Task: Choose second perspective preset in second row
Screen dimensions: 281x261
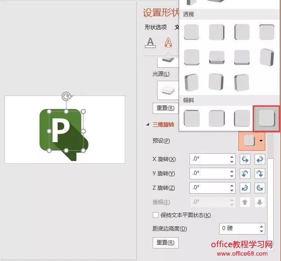Action: point(216,58)
